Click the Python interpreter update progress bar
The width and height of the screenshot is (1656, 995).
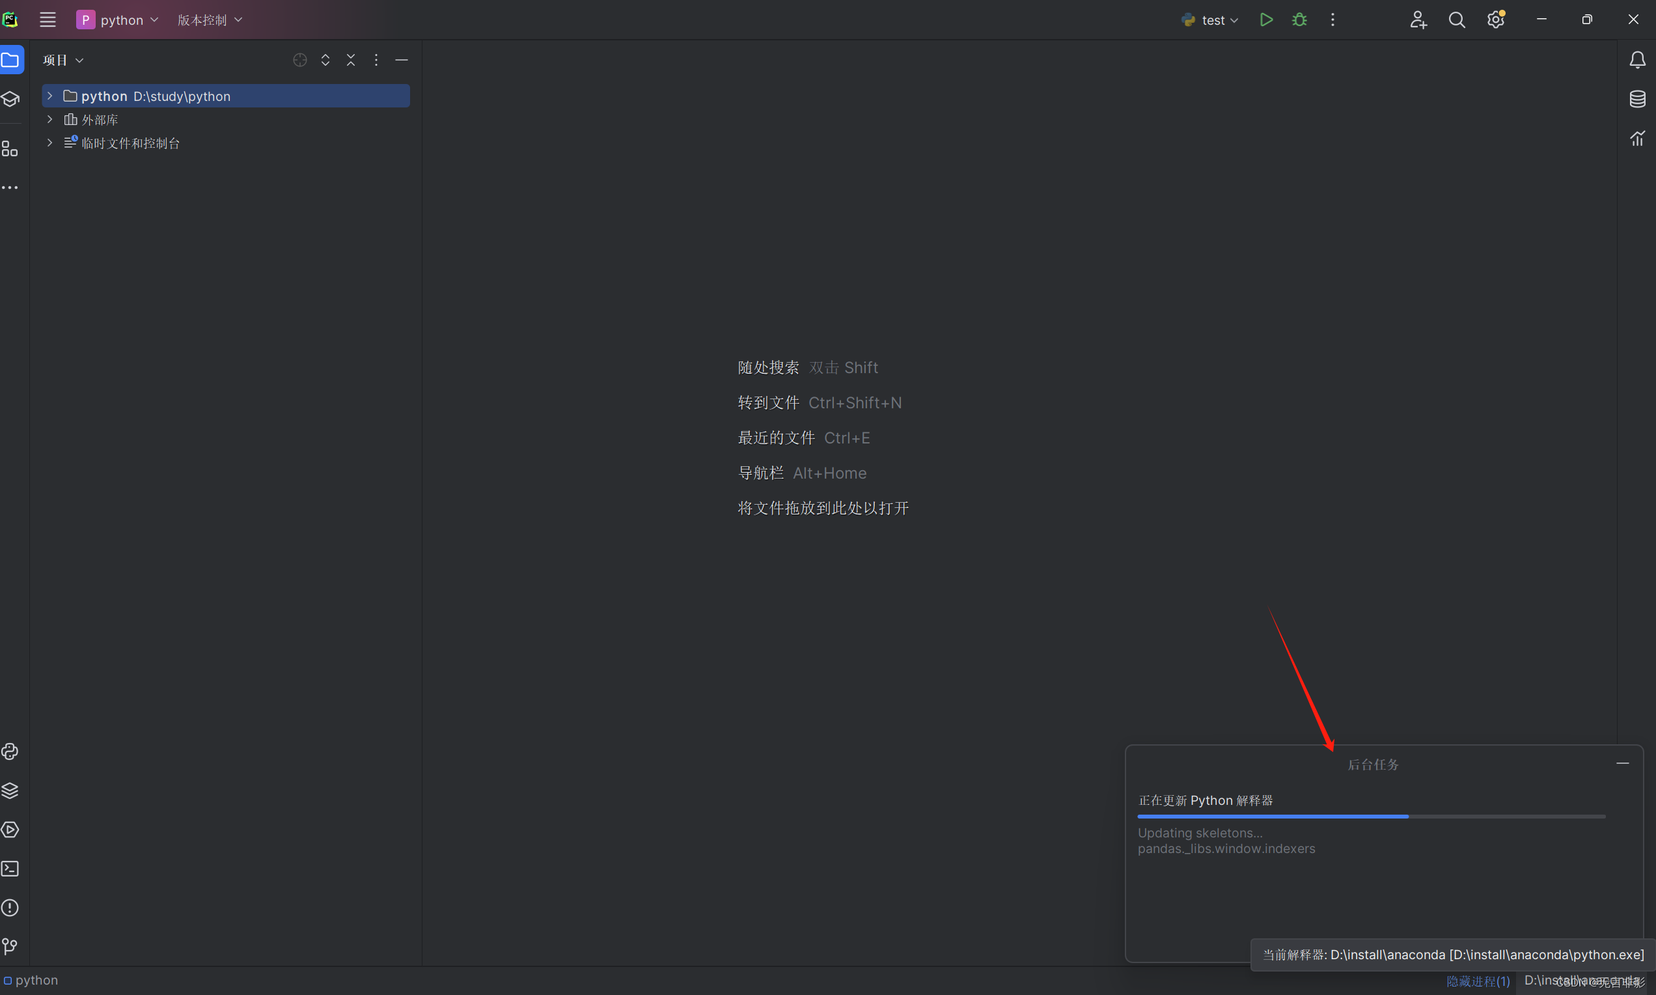pyautogui.click(x=1371, y=817)
